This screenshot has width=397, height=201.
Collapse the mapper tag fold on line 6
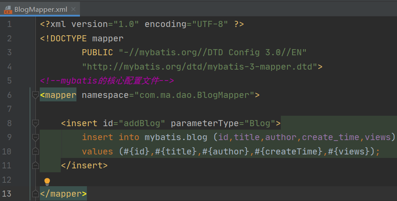tap(35, 95)
